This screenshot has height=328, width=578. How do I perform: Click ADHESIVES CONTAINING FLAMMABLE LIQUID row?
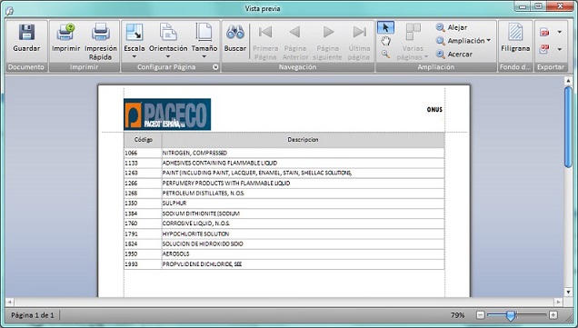[x=284, y=163]
